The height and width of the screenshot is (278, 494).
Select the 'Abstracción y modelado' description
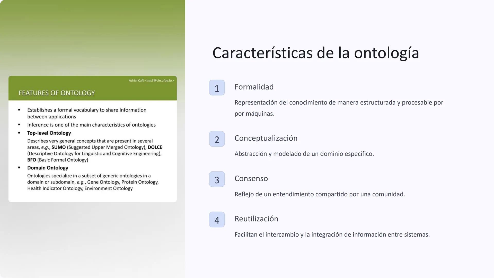(304, 154)
